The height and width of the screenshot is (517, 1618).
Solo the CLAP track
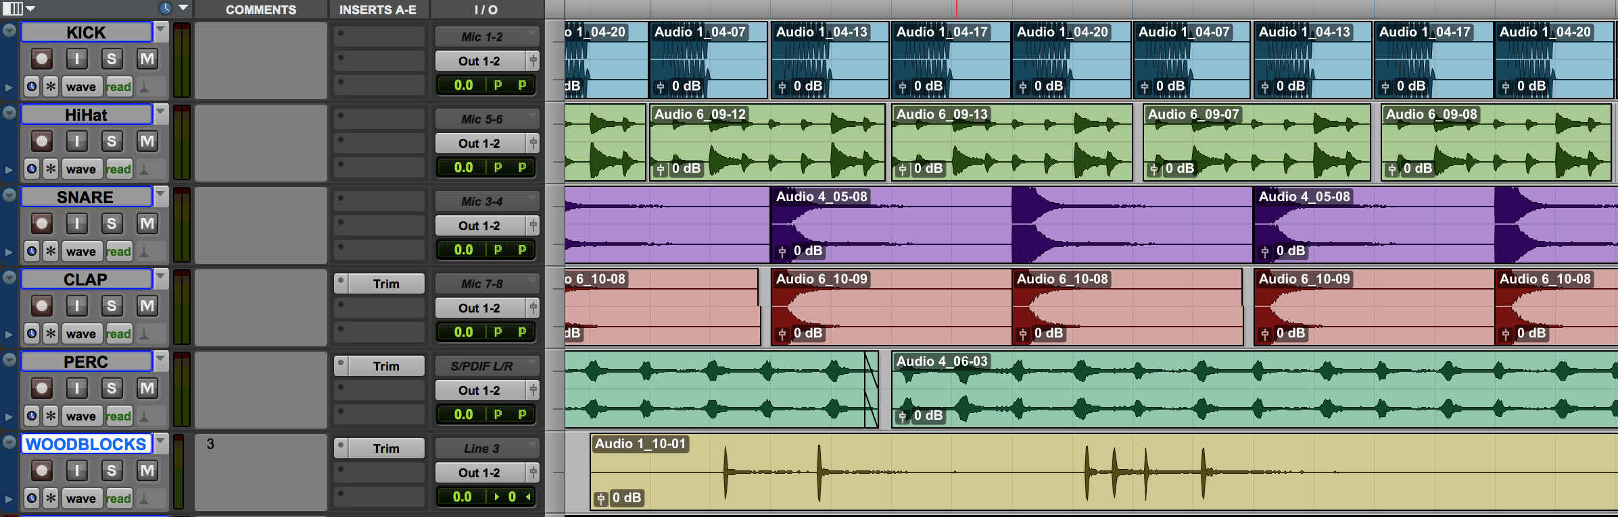pyautogui.click(x=112, y=306)
